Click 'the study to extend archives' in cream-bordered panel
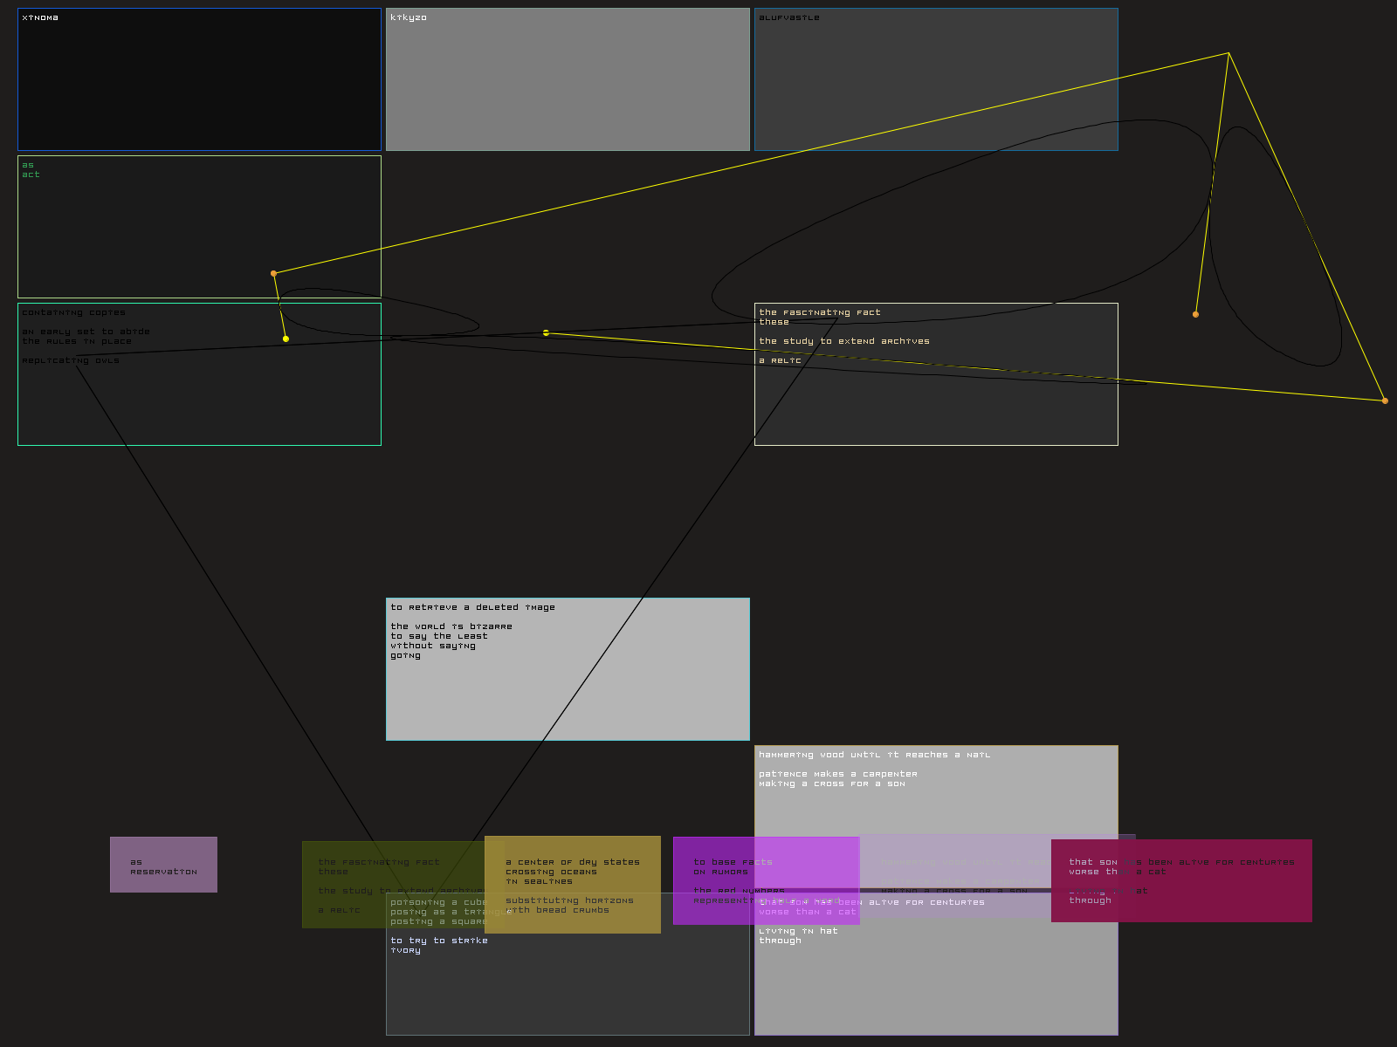 [843, 341]
